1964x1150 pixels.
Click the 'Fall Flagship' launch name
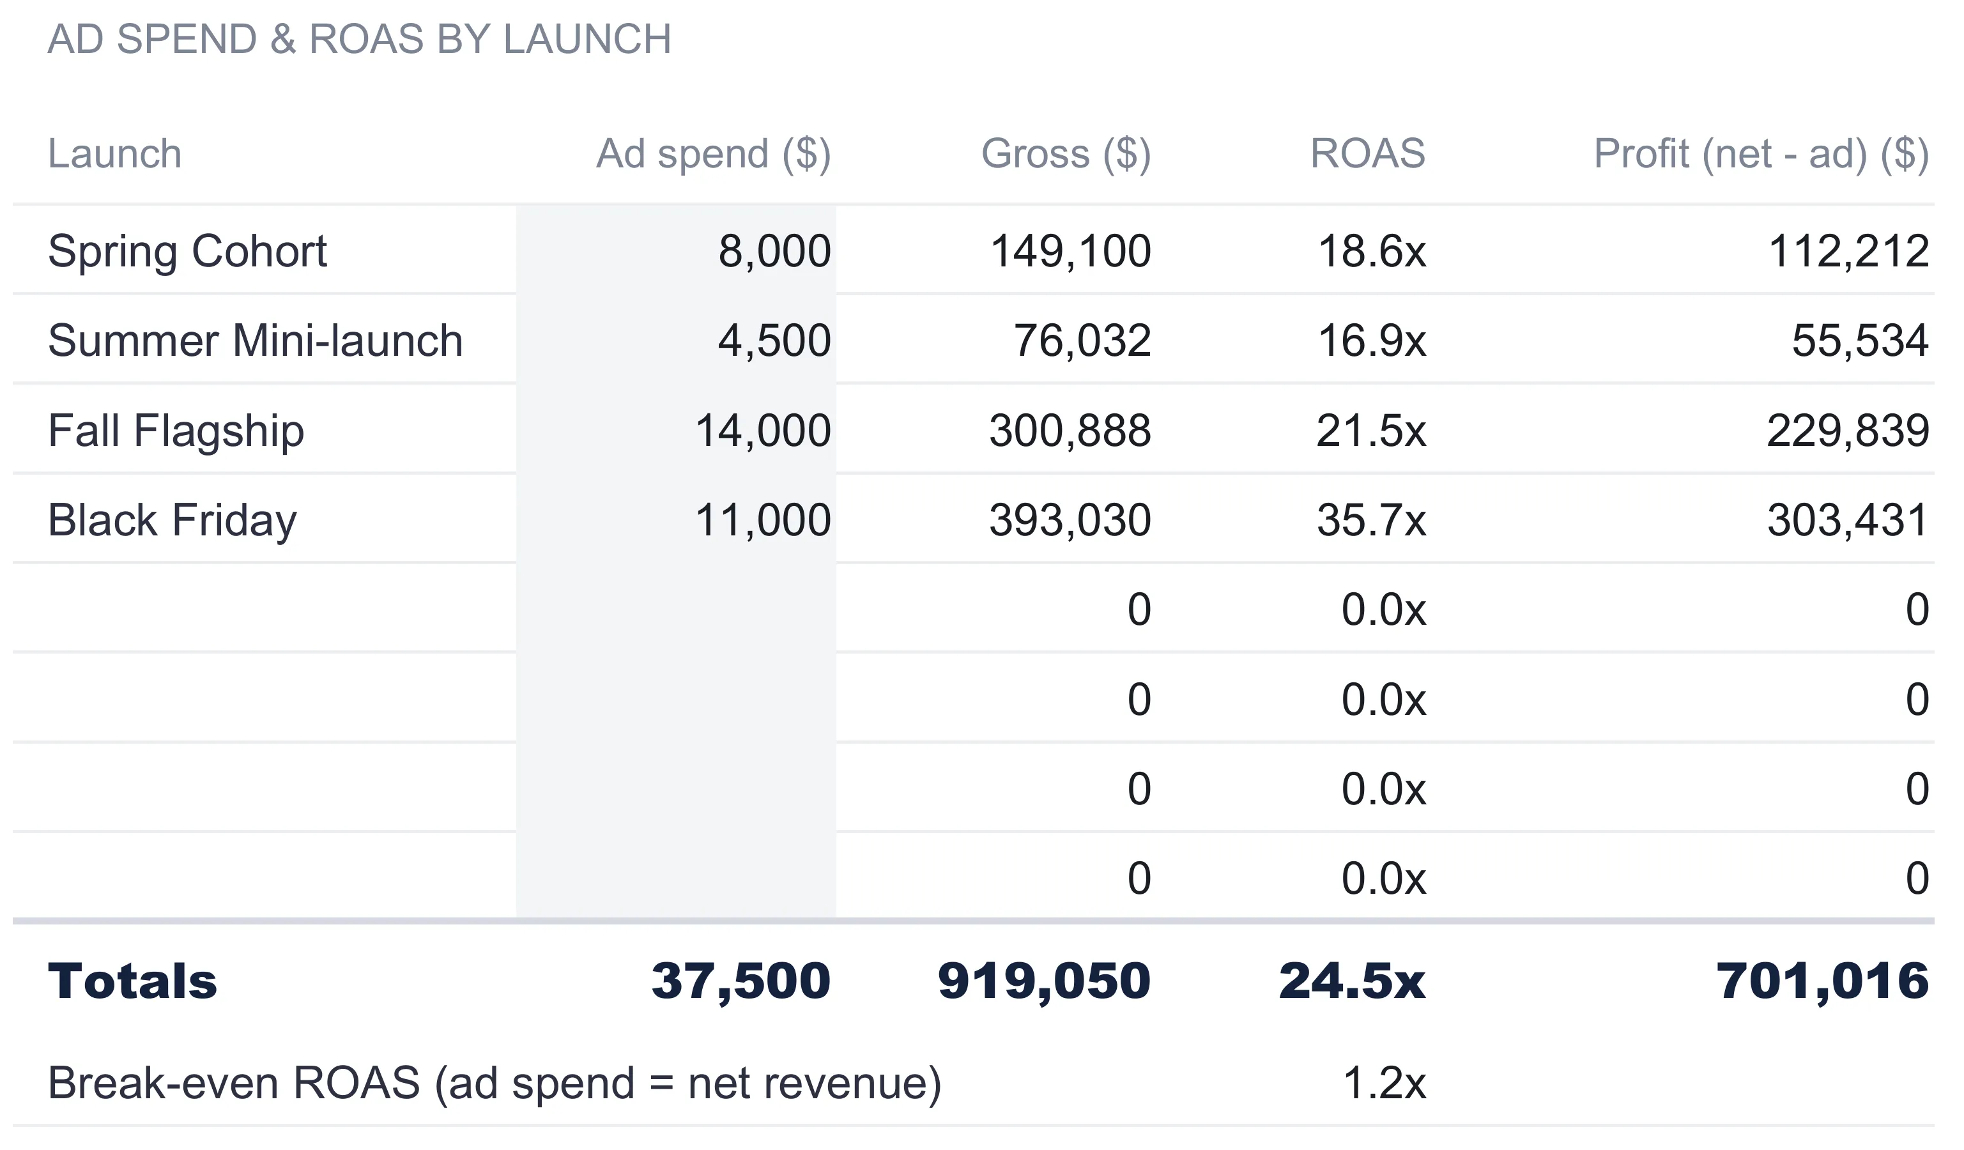pos(176,432)
